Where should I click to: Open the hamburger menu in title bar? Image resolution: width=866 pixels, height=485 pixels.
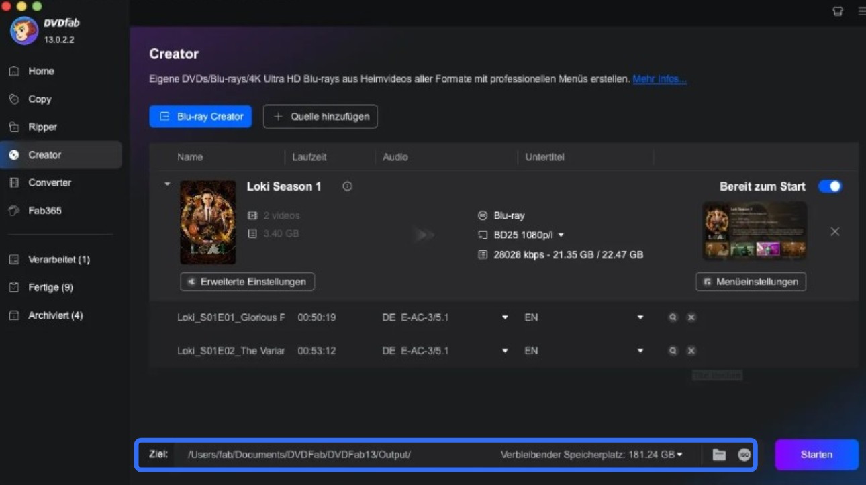click(x=862, y=11)
